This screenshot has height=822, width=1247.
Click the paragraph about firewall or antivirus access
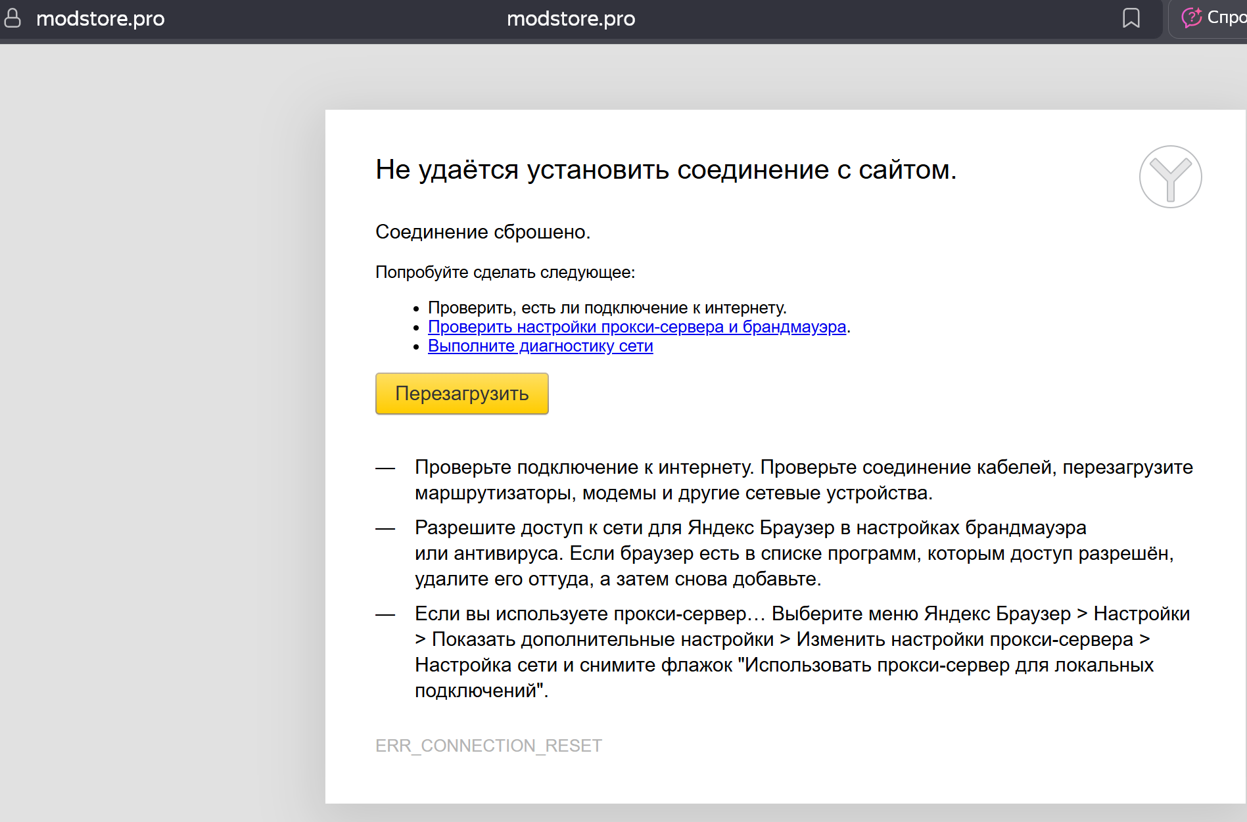pos(793,553)
